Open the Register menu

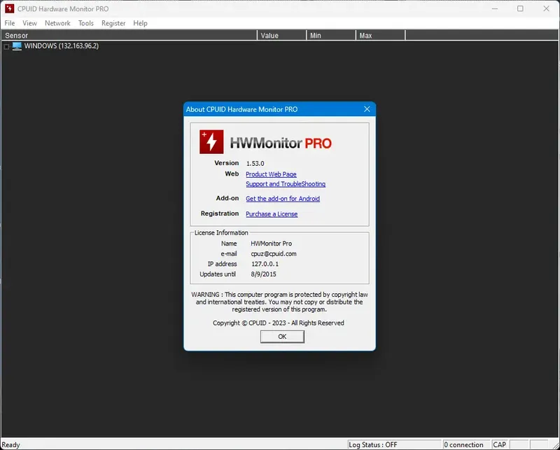click(x=113, y=23)
